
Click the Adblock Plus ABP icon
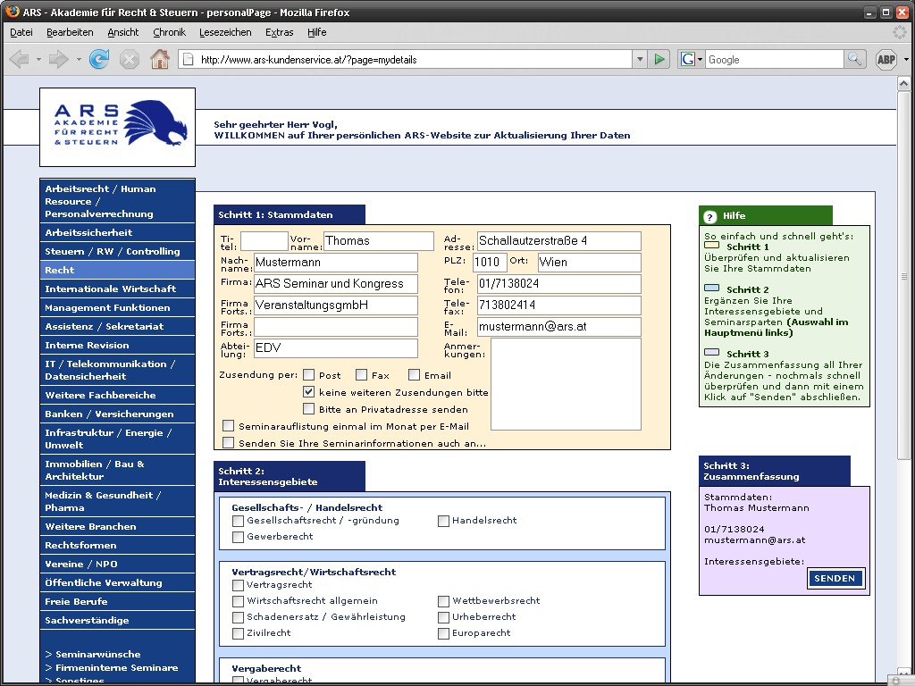point(886,60)
